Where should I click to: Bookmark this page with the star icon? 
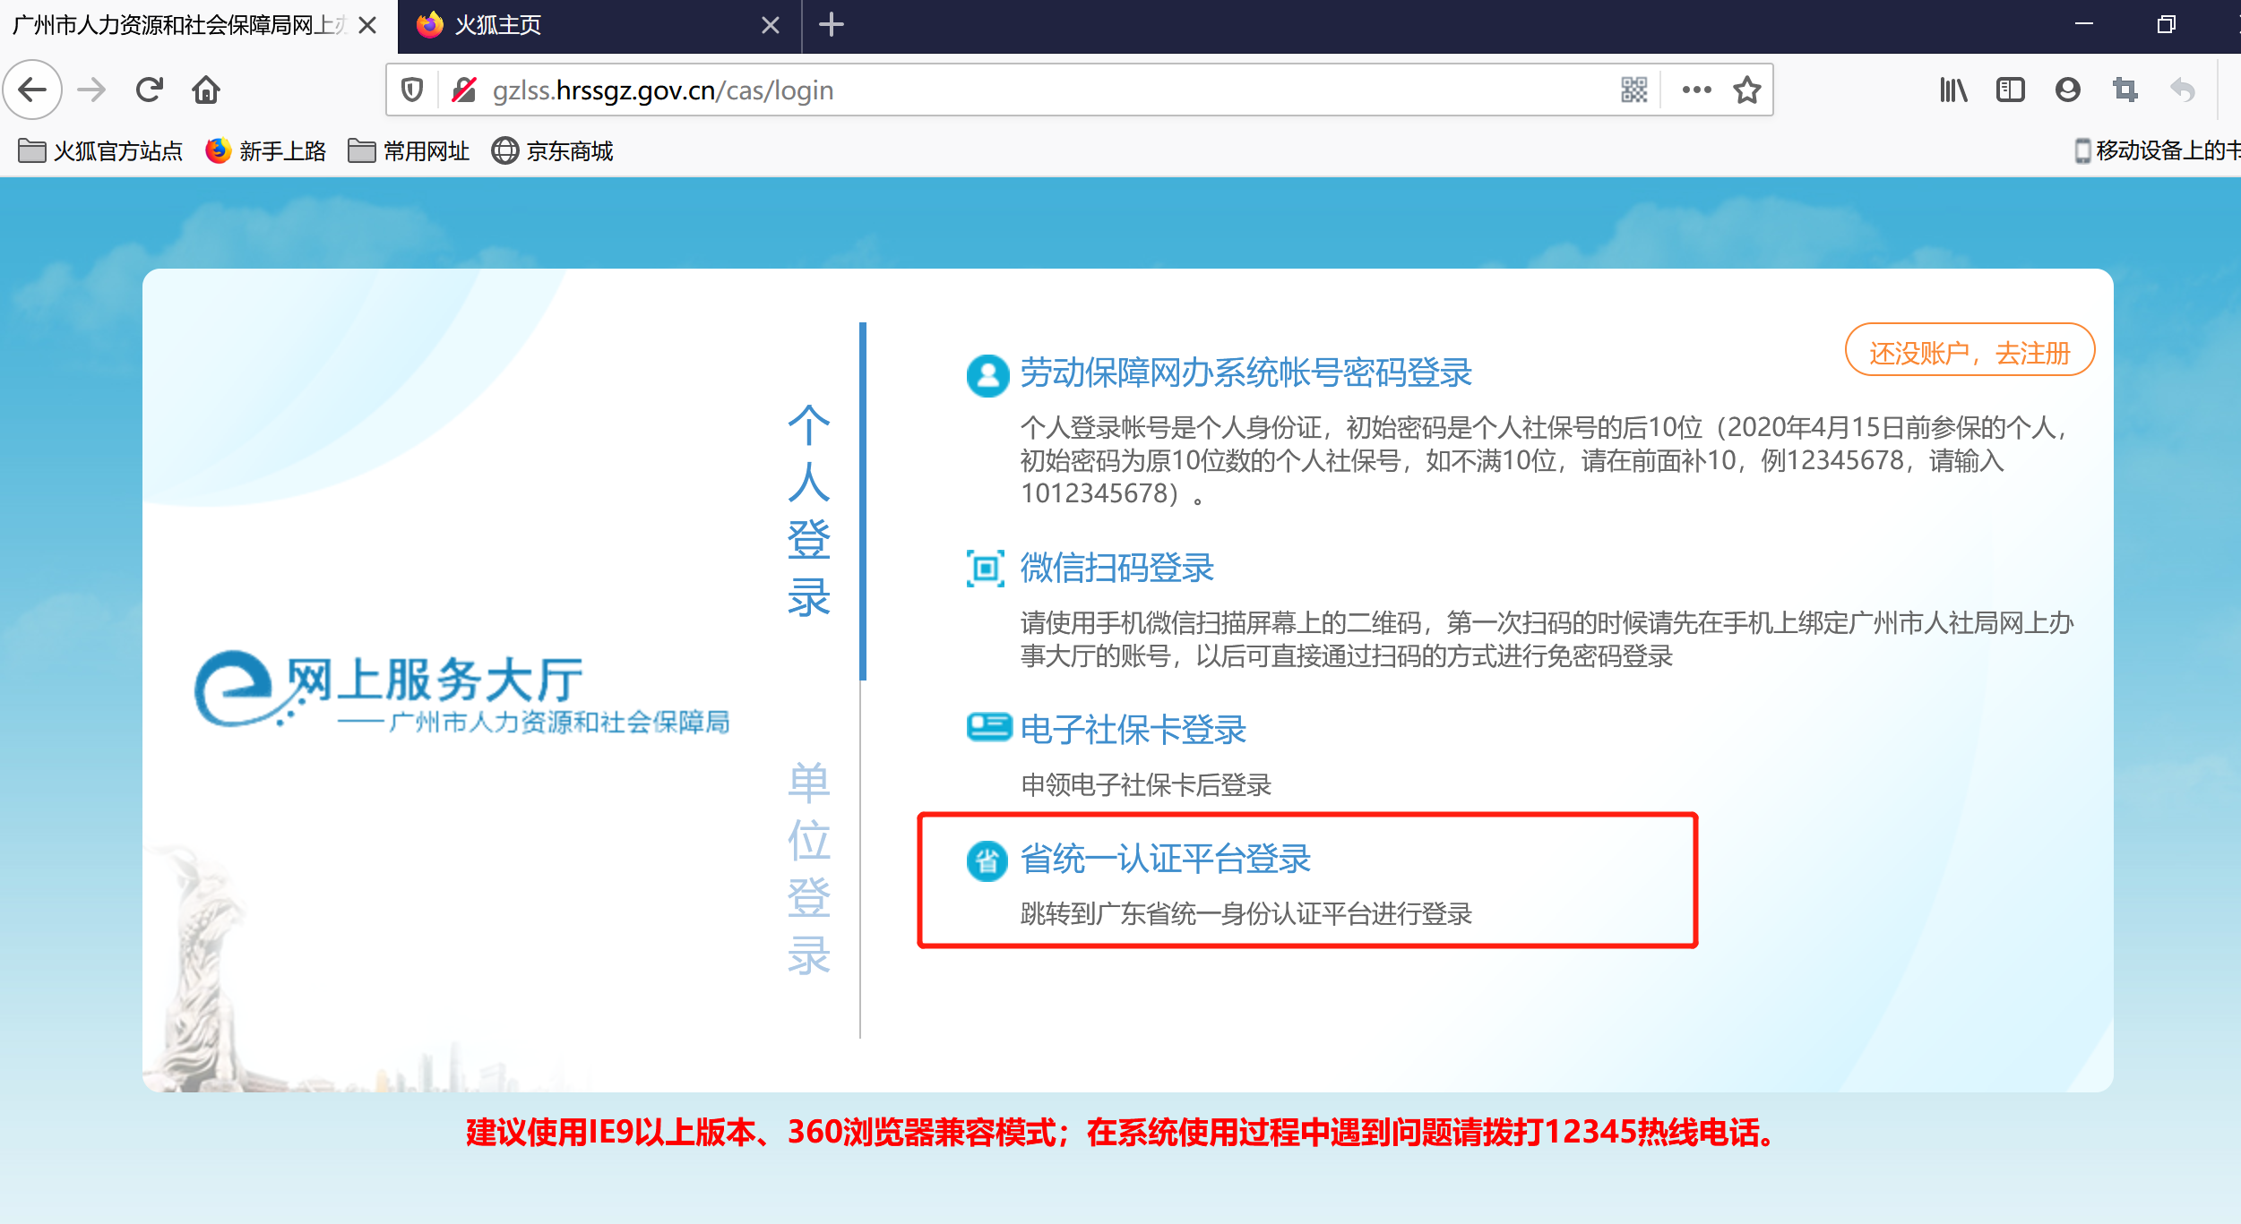pos(1746,90)
